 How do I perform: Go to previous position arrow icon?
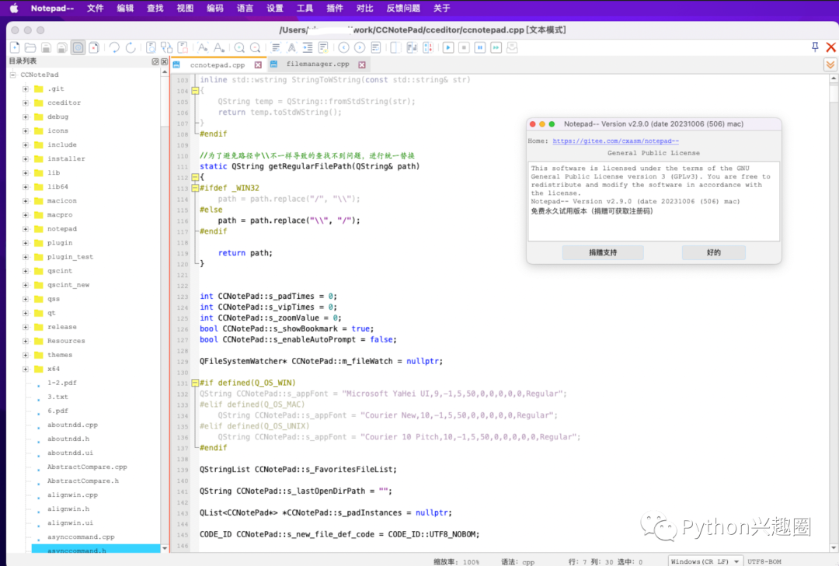click(x=343, y=47)
